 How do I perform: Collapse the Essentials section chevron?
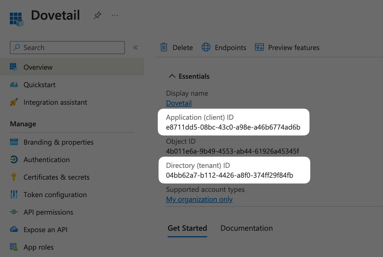(172, 76)
